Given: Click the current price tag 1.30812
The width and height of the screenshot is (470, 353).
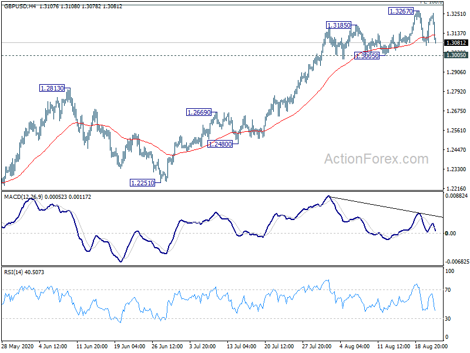Looking at the screenshot, I should (456, 42).
